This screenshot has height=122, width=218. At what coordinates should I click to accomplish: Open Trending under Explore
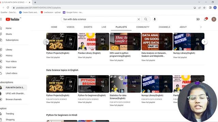click(x=10, y=114)
